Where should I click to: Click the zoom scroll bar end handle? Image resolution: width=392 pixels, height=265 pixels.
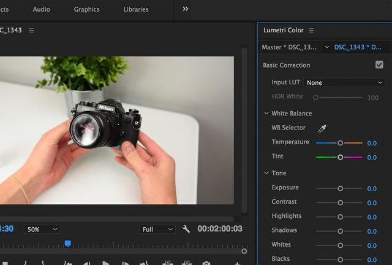[244, 251]
